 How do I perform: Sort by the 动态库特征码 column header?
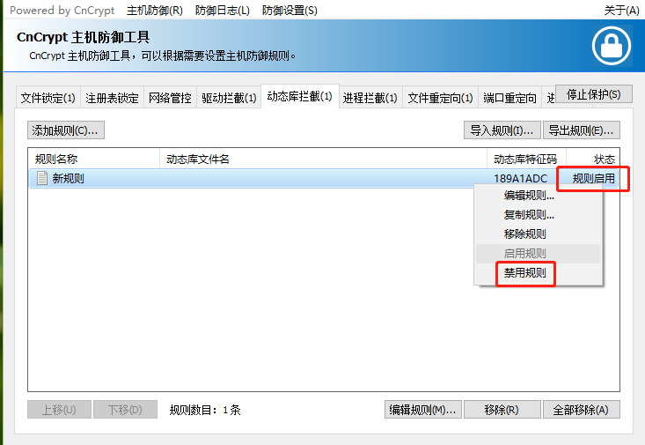(526, 159)
